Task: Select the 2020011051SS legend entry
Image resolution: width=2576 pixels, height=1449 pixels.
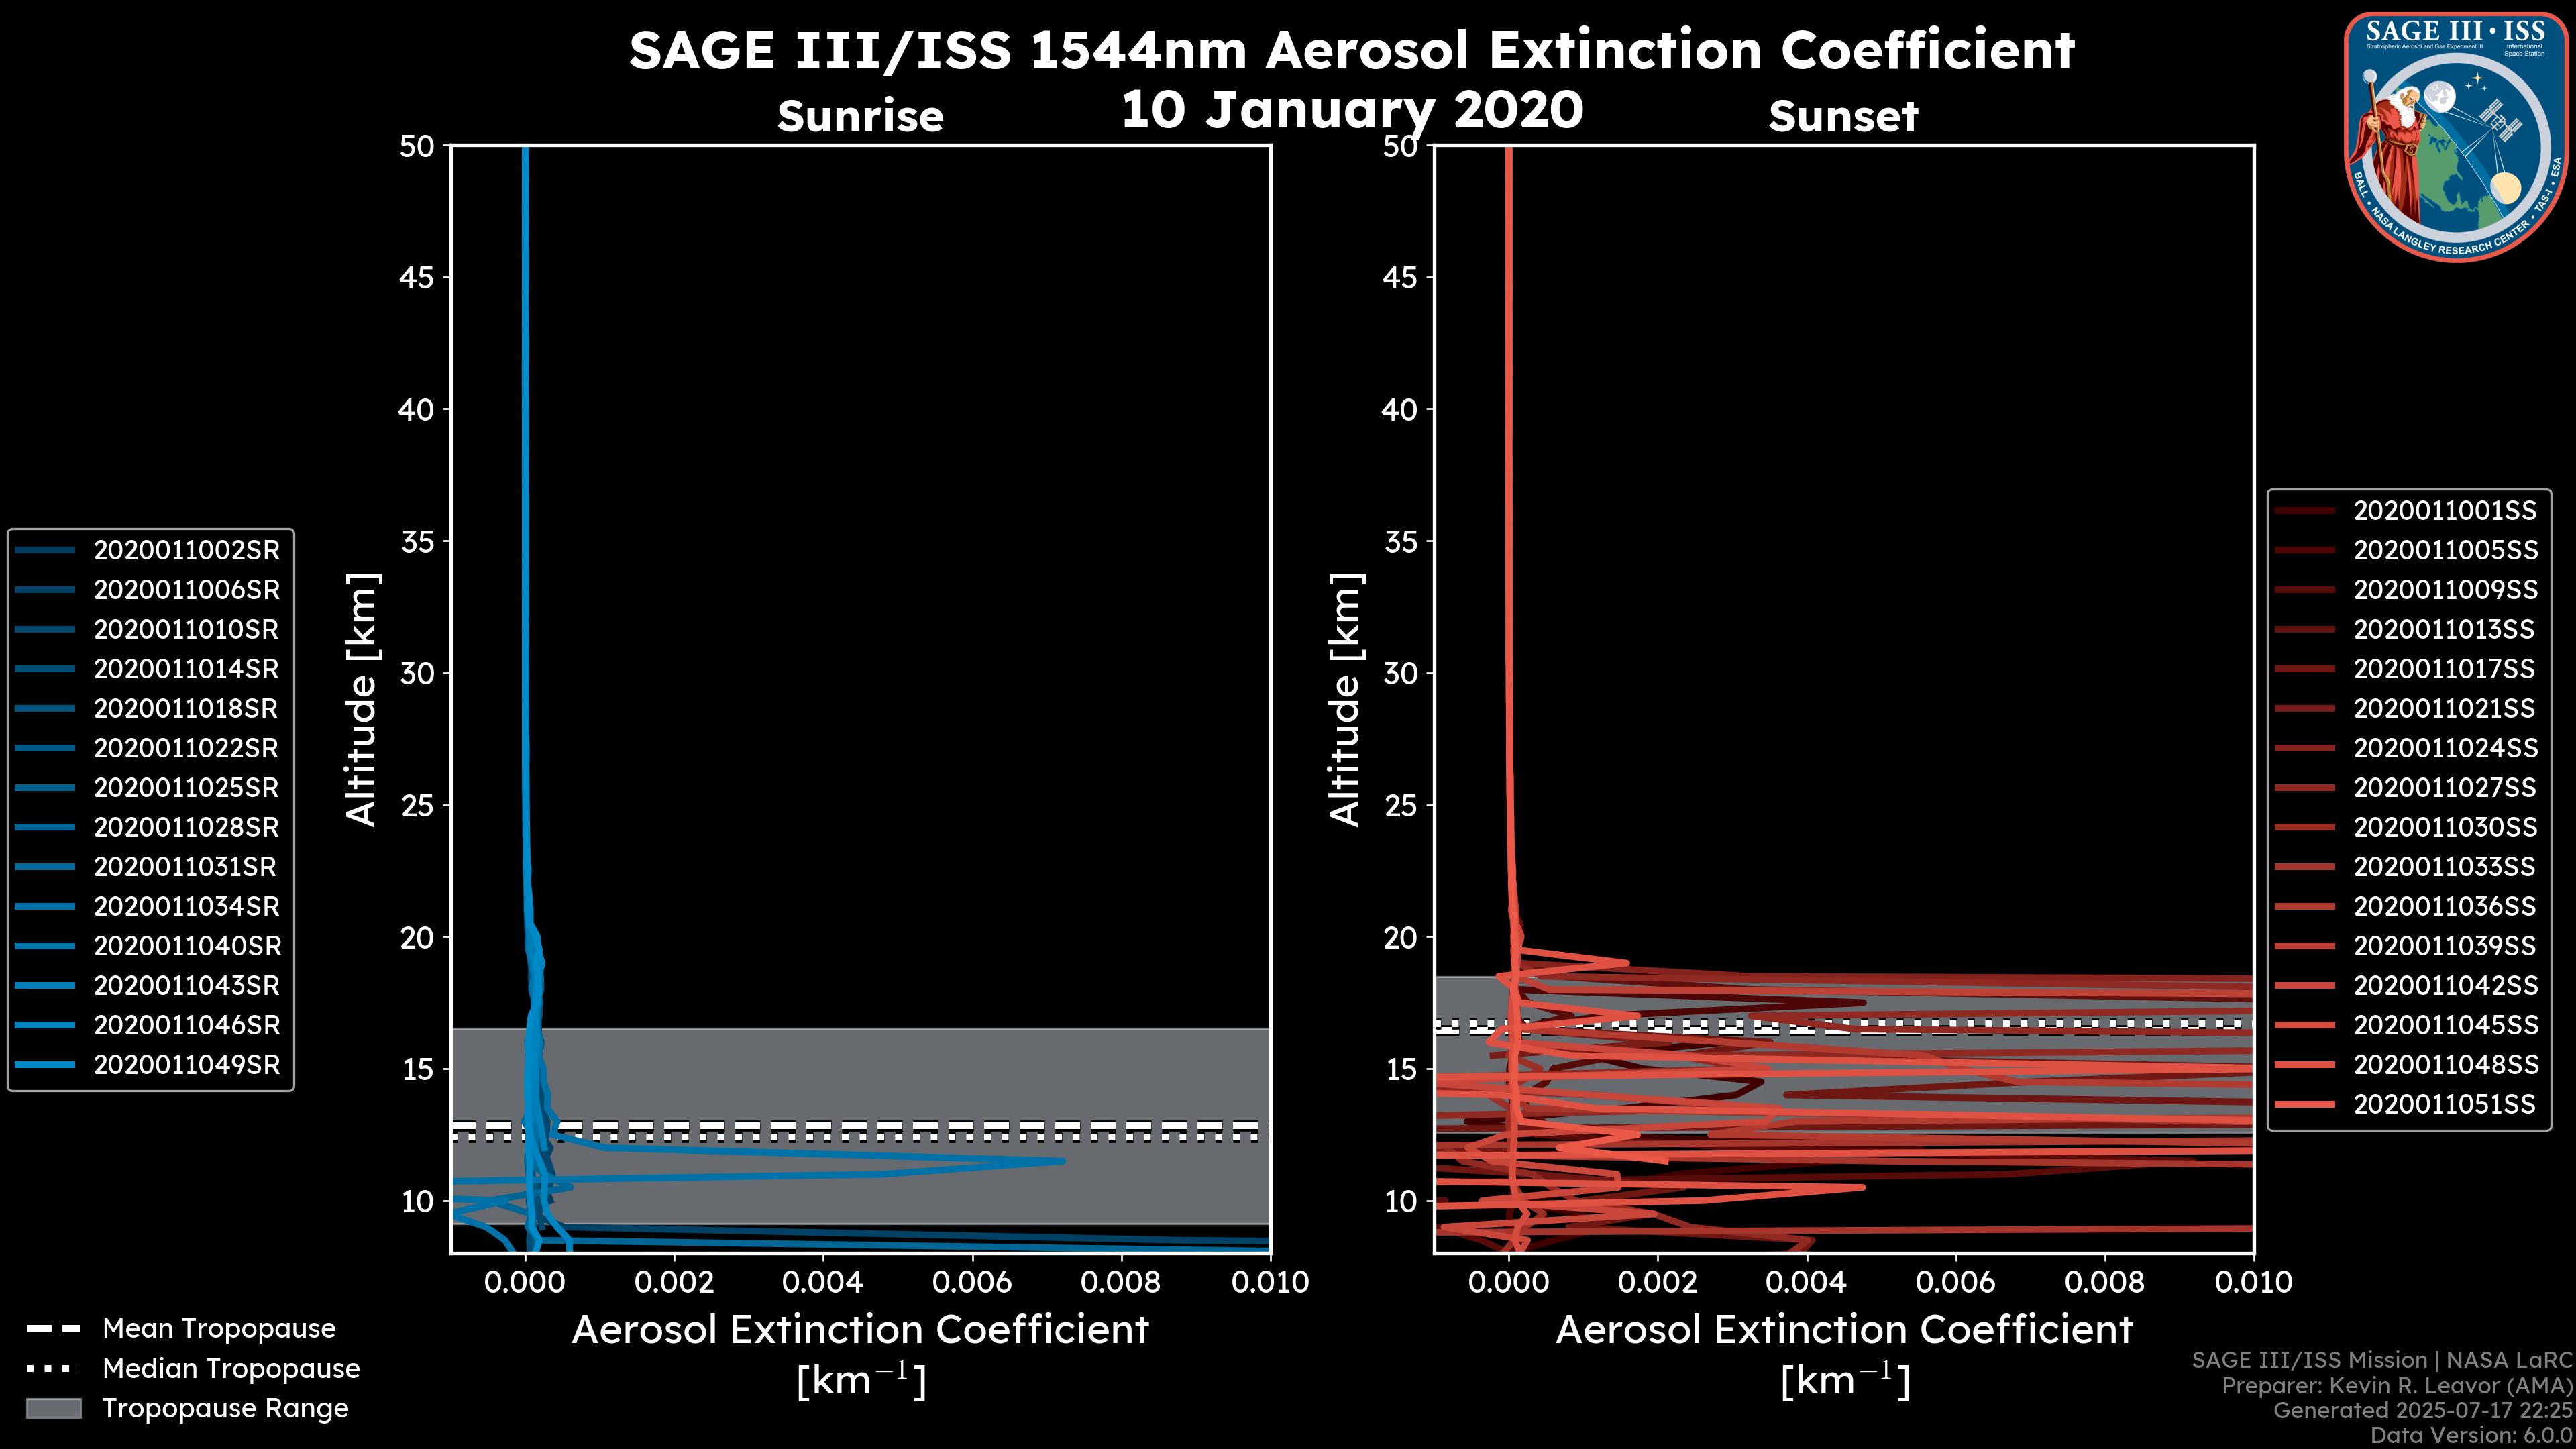Action: [2444, 1104]
